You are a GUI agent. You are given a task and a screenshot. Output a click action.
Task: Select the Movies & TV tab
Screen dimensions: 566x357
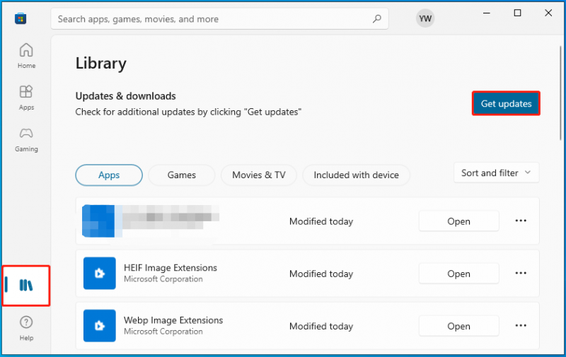(x=259, y=175)
